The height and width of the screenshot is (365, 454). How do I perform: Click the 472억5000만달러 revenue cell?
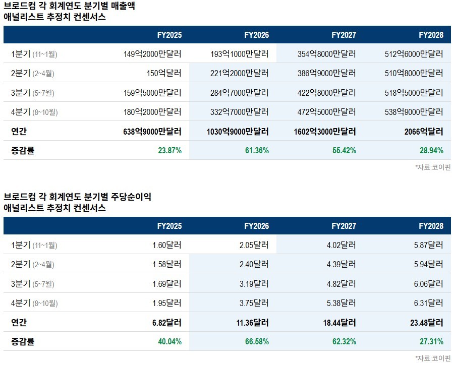[x=326, y=112]
